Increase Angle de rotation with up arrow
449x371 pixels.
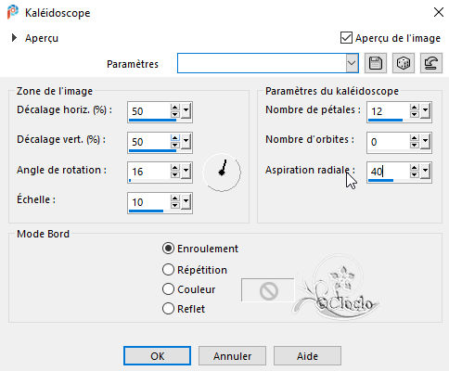(x=174, y=168)
